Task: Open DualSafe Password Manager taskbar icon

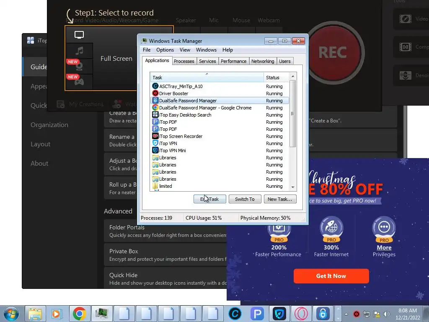Action: [323, 314]
